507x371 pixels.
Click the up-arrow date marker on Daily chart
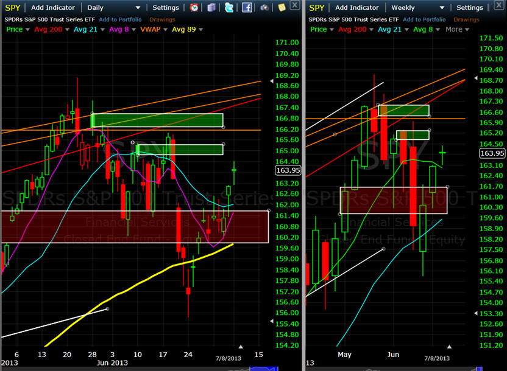pyautogui.click(x=241, y=347)
